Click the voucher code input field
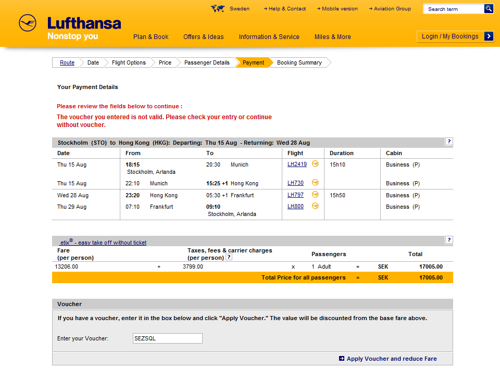The height and width of the screenshot is (368, 500). 168,338
